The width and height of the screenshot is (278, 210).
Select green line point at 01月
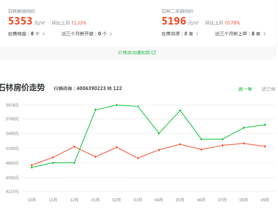tap(96, 110)
